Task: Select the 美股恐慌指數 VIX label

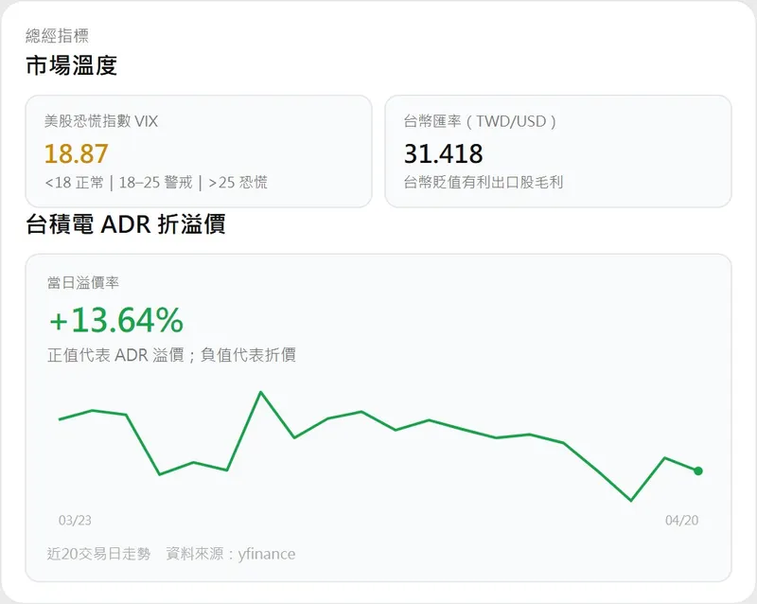Action: click(101, 121)
